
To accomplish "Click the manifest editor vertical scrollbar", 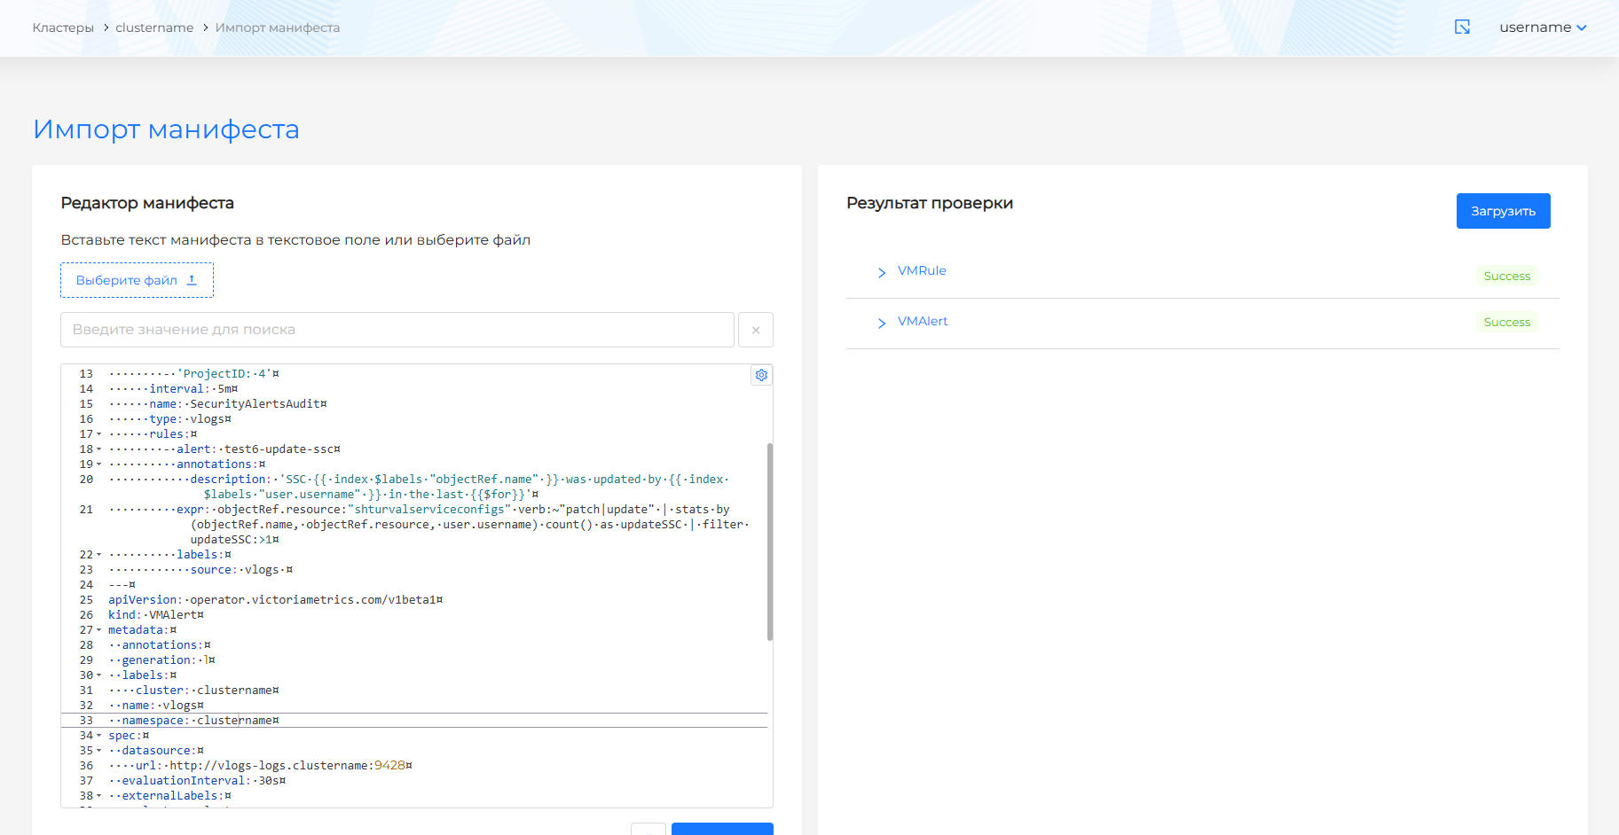I will coord(769,541).
